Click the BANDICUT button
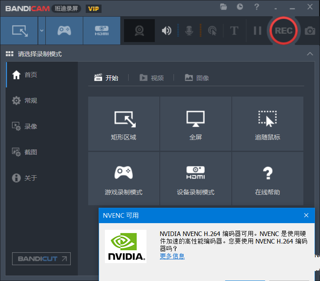Screen dimensions: 320x281 point(41,259)
